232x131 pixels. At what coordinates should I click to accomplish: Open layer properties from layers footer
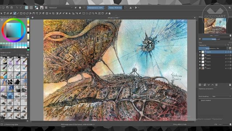216,85
